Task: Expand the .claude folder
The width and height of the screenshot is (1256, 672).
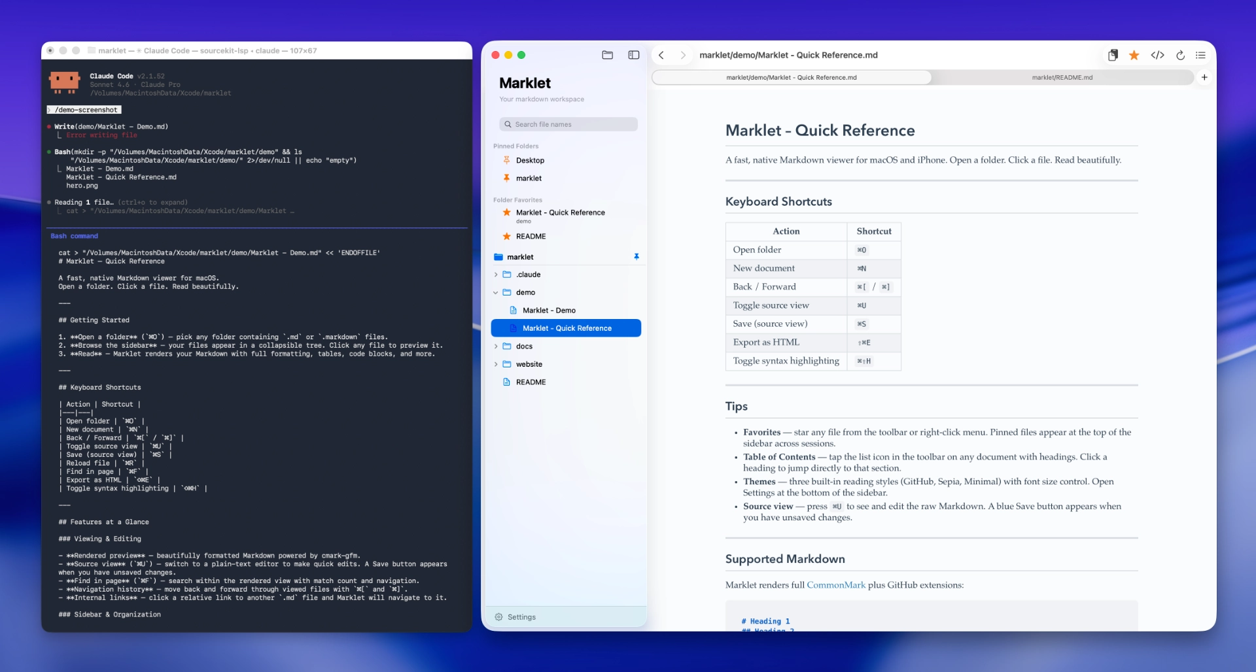Action: (496, 275)
